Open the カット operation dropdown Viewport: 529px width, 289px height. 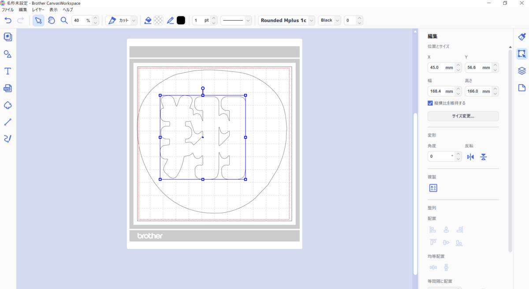pos(123,20)
